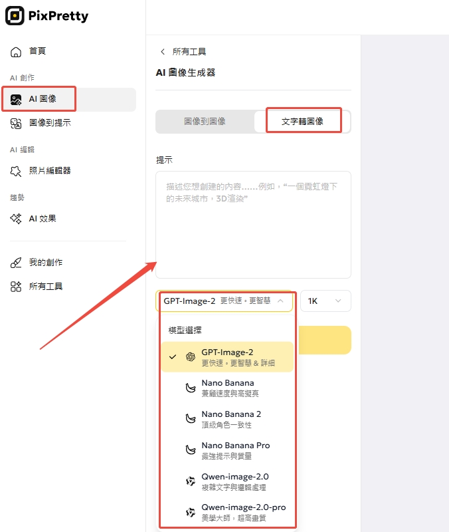Click the 美學大師，超高畫質 description text
This screenshot has height=532, width=449.
pos(234,518)
